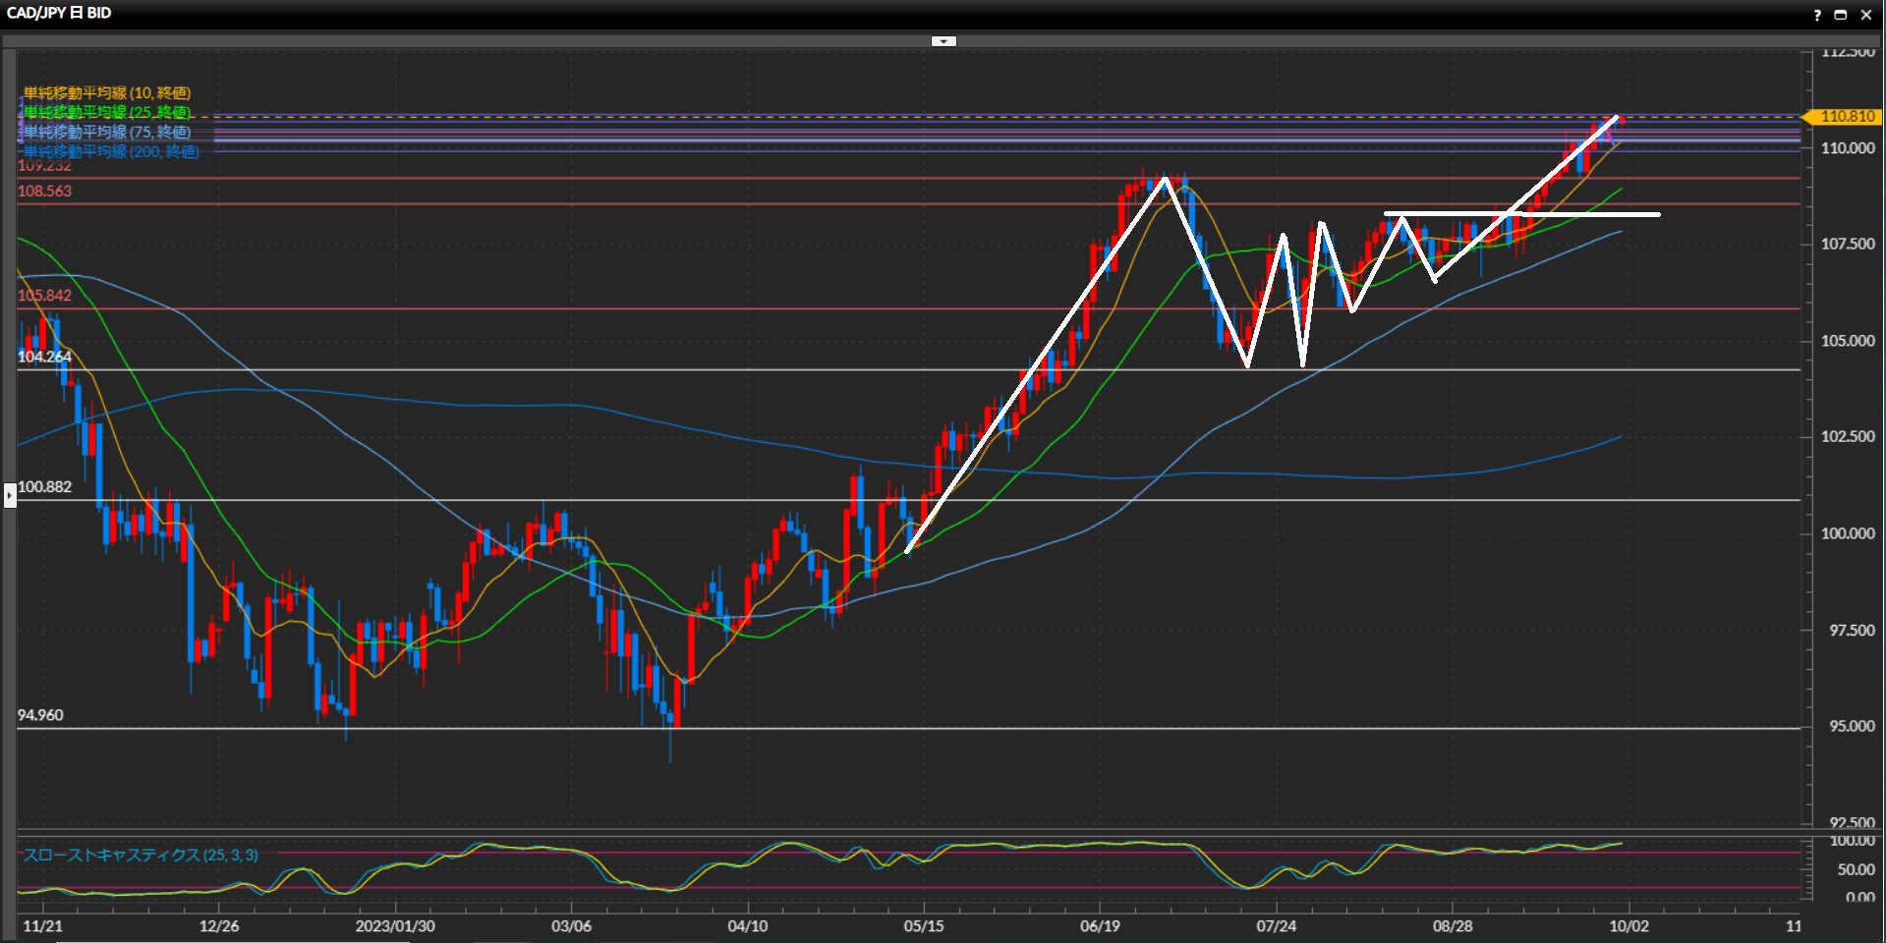Close the CAD/JPY chart window
Image resolution: width=1886 pixels, height=943 pixels.
click(x=1866, y=15)
